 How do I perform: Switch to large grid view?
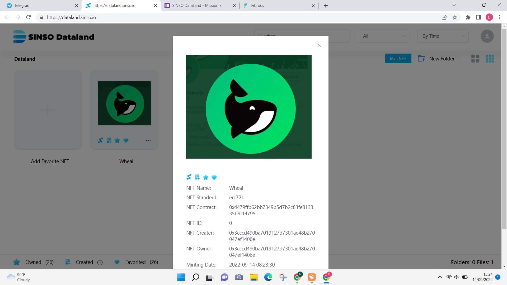(475, 59)
